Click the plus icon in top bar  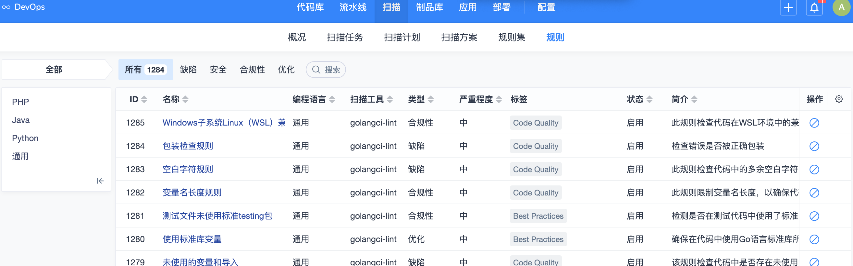pos(788,7)
